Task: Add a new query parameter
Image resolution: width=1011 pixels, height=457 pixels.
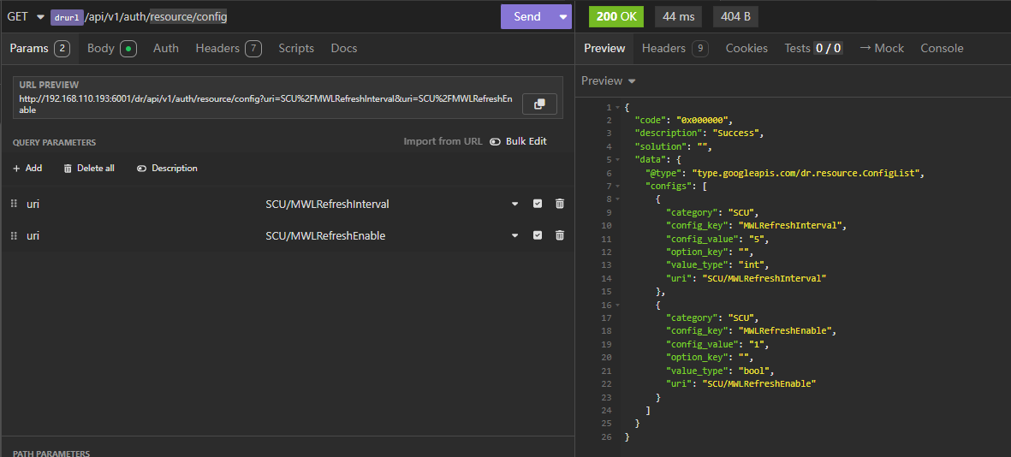Action: pyautogui.click(x=27, y=169)
